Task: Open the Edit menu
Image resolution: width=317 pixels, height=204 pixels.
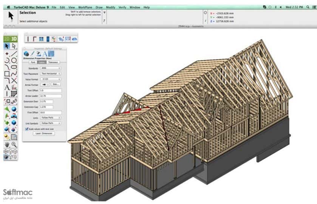Action: (62, 7)
